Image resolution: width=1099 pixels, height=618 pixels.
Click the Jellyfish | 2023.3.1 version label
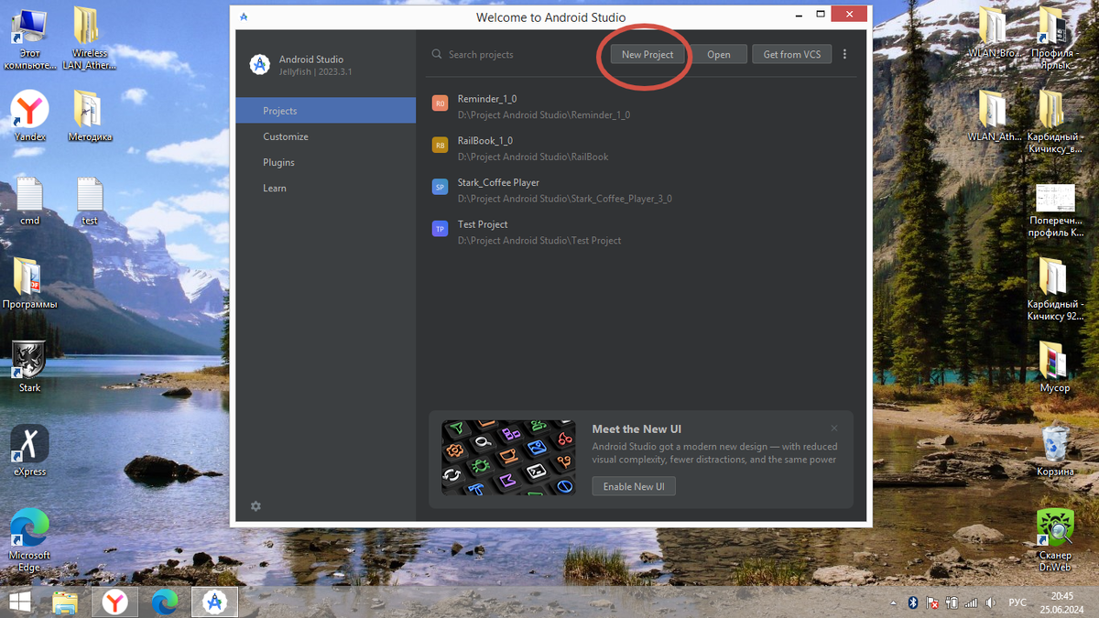click(x=315, y=71)
